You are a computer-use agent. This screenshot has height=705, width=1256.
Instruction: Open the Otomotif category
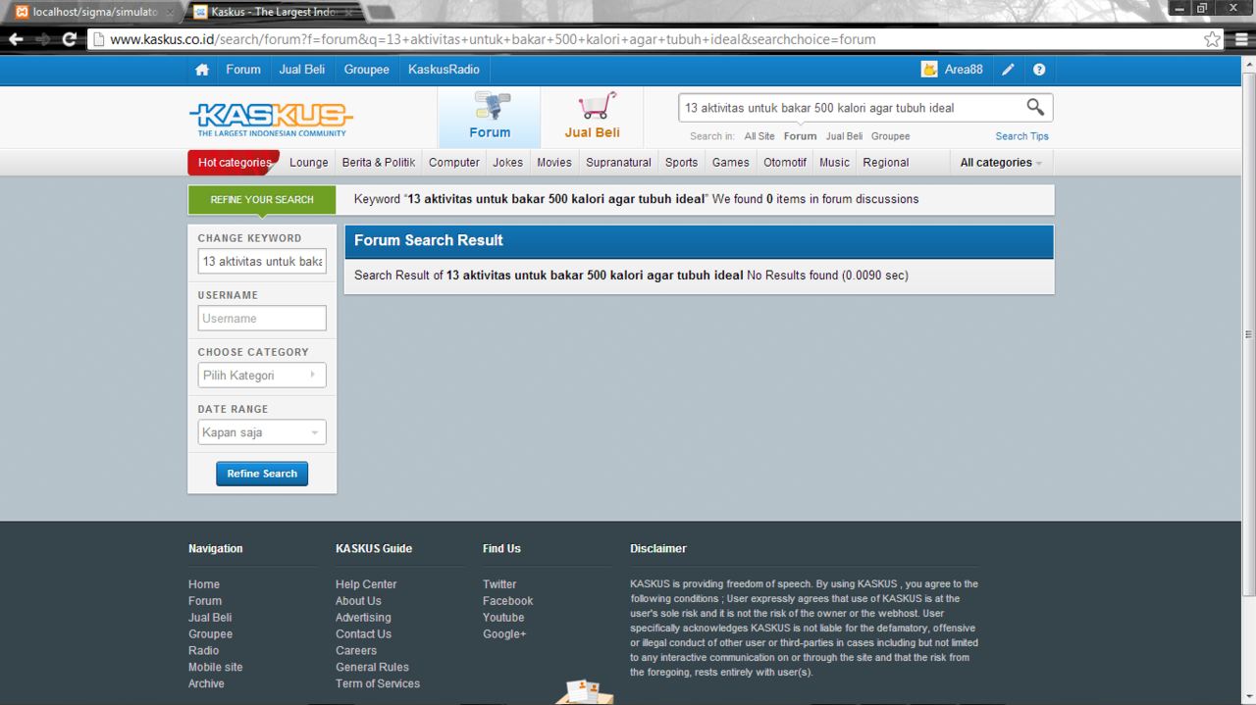(x=785, y=163)
